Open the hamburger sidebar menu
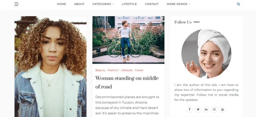256x117 pixels. 16,4
